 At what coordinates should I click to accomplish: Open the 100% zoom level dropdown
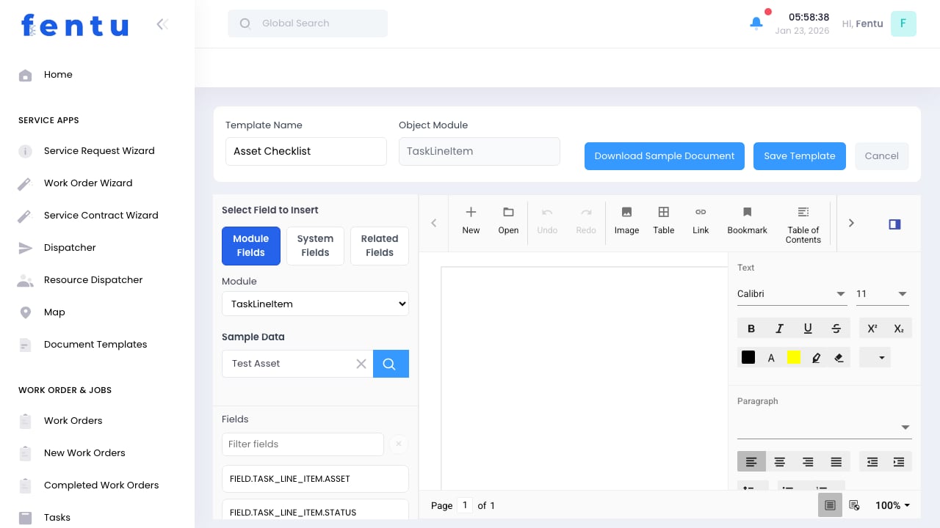click(x=892, y=505)
